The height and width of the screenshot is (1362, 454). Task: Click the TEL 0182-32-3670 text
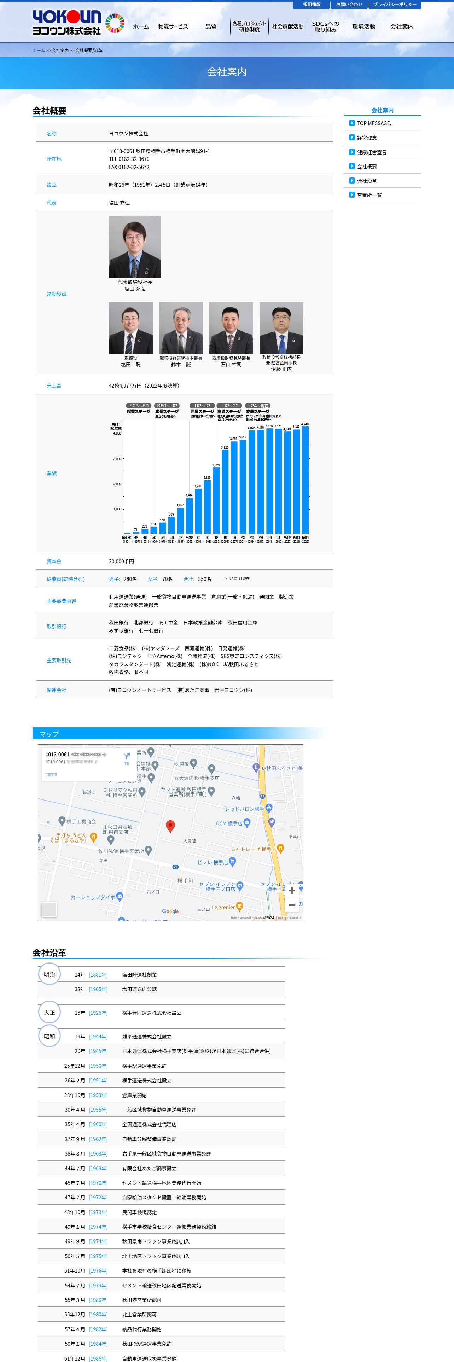point(129,159)
